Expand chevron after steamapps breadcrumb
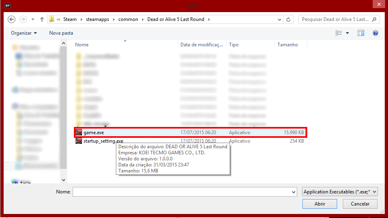This screenshot has width=388, height=218. coord(113,19)
